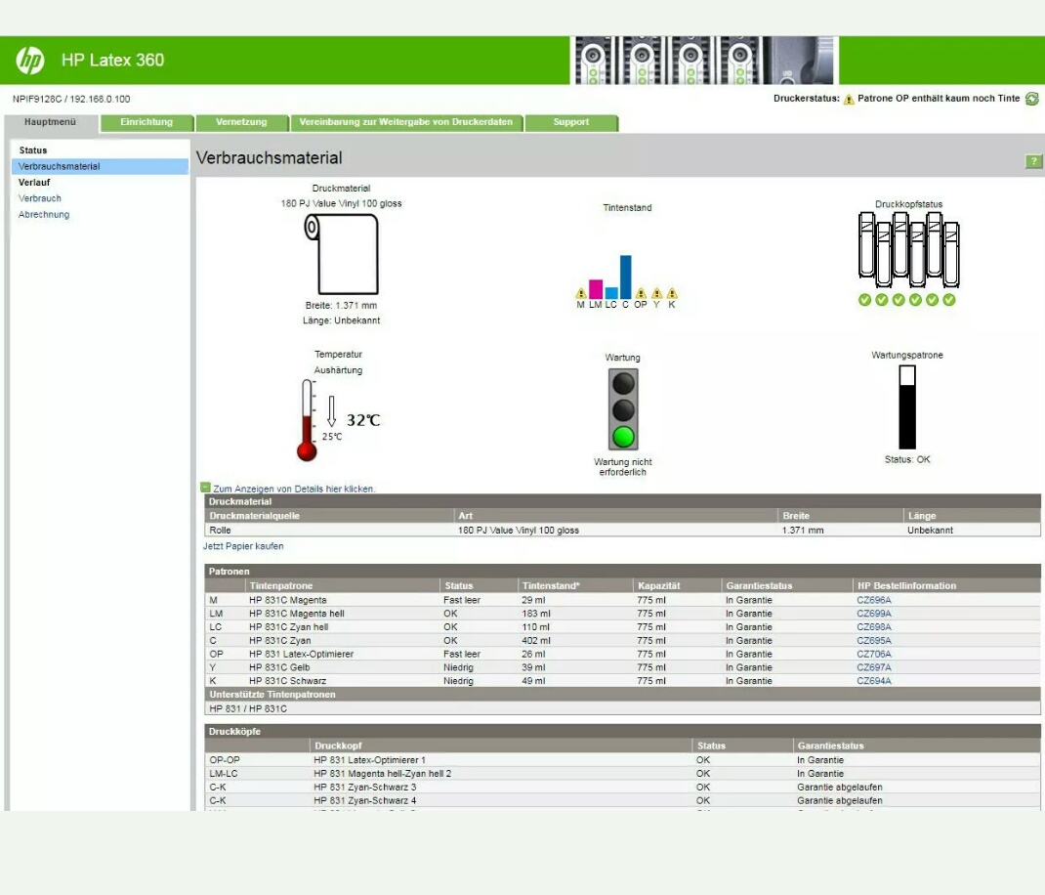1045x895 pixels.
Task: Click 'HP 831C Gelb' cartridge name
Action: (279, 667)
